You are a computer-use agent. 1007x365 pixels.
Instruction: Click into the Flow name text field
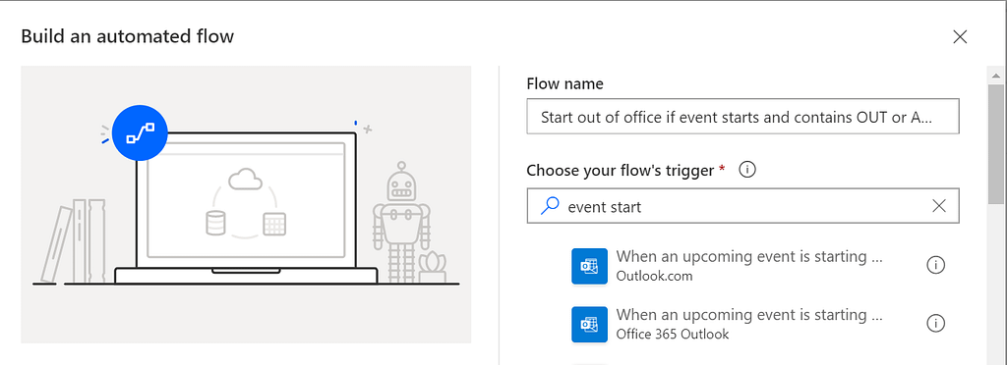(x=743, y=117)
